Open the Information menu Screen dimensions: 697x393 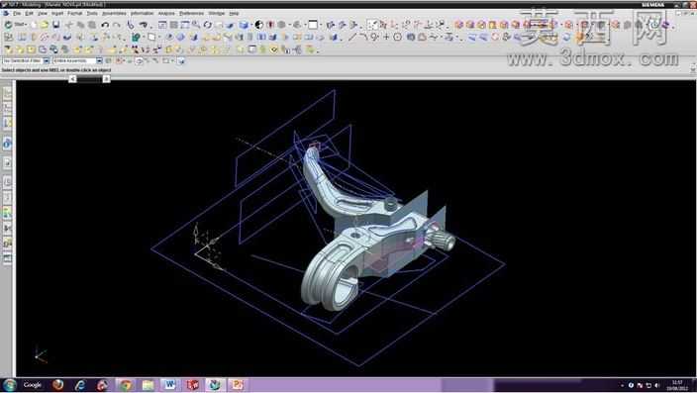(142, 13)
